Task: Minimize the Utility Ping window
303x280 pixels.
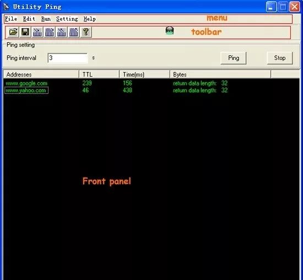Action: click(x=271, y=7)
